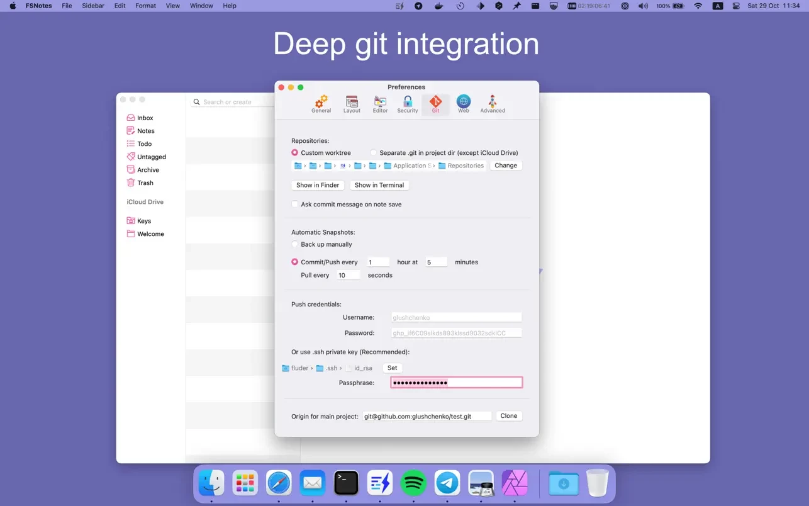This screenshot has width=809, height=506.
Task: Open the General preferences tab
Action: (x=321, y=104)
